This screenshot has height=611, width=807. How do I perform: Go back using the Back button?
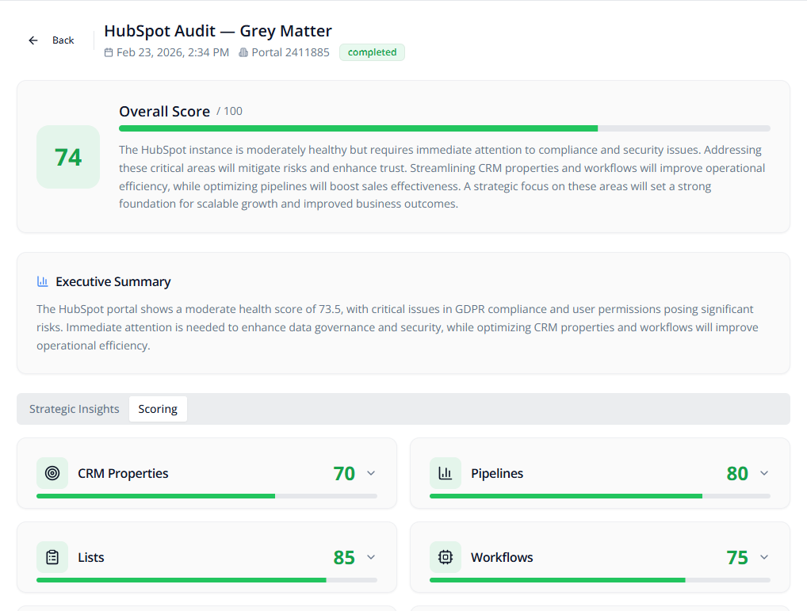pyautogui.click(x=63, y=40)
